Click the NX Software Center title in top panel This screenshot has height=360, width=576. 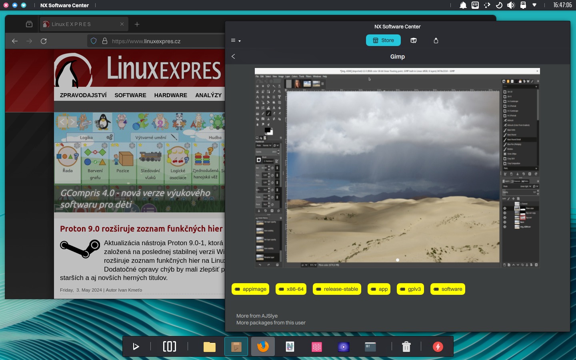(64, 5)
